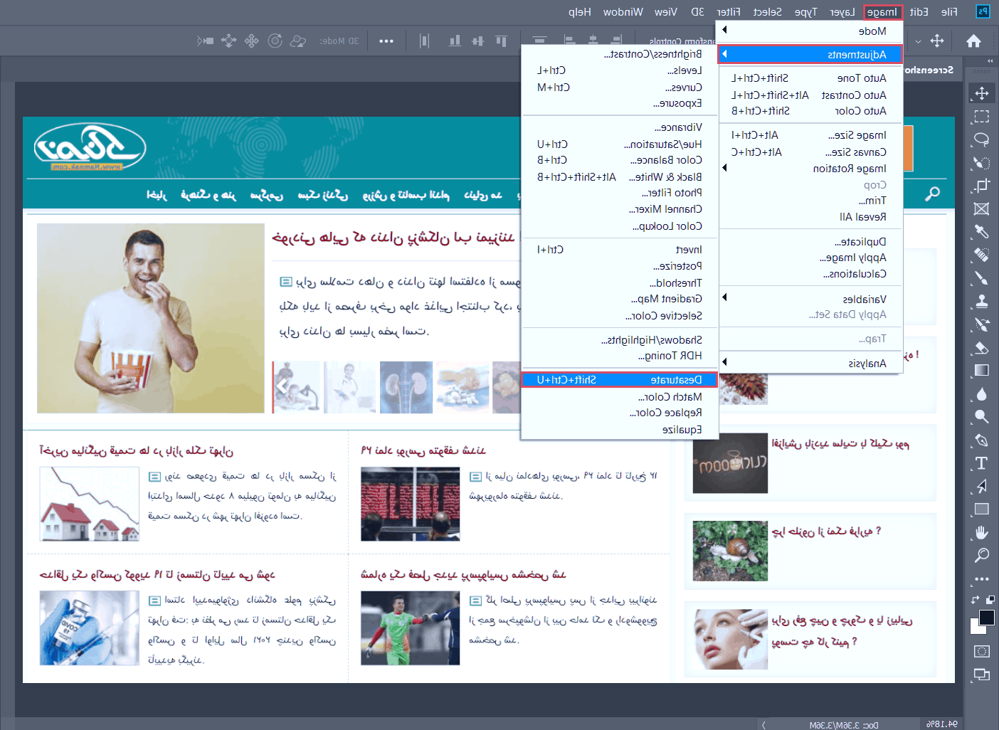Collapse the toolbar with the double arrow

coord(989,61)
